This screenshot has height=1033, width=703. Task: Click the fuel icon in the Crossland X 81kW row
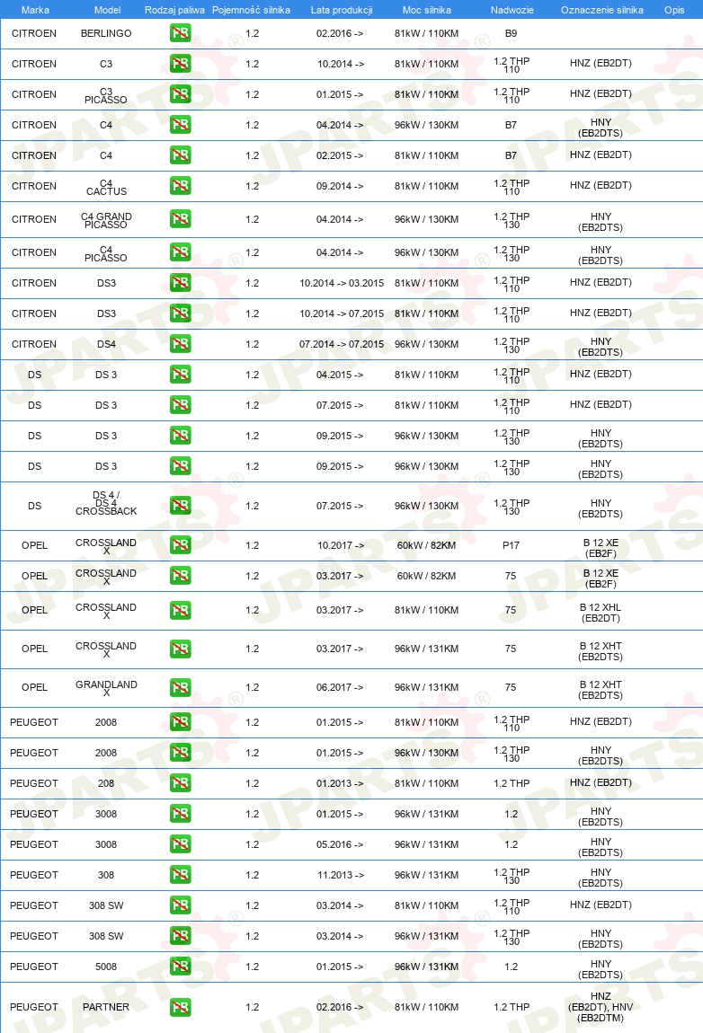180,610
